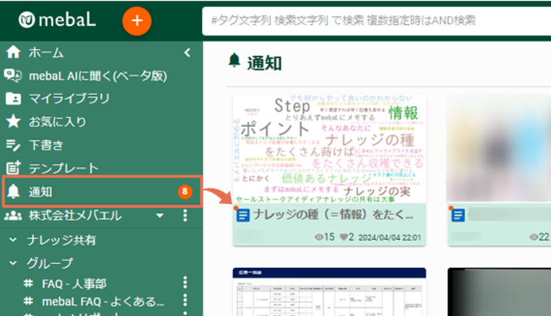
Task: Click view count 15 eye icon
Action: (318, 237)
